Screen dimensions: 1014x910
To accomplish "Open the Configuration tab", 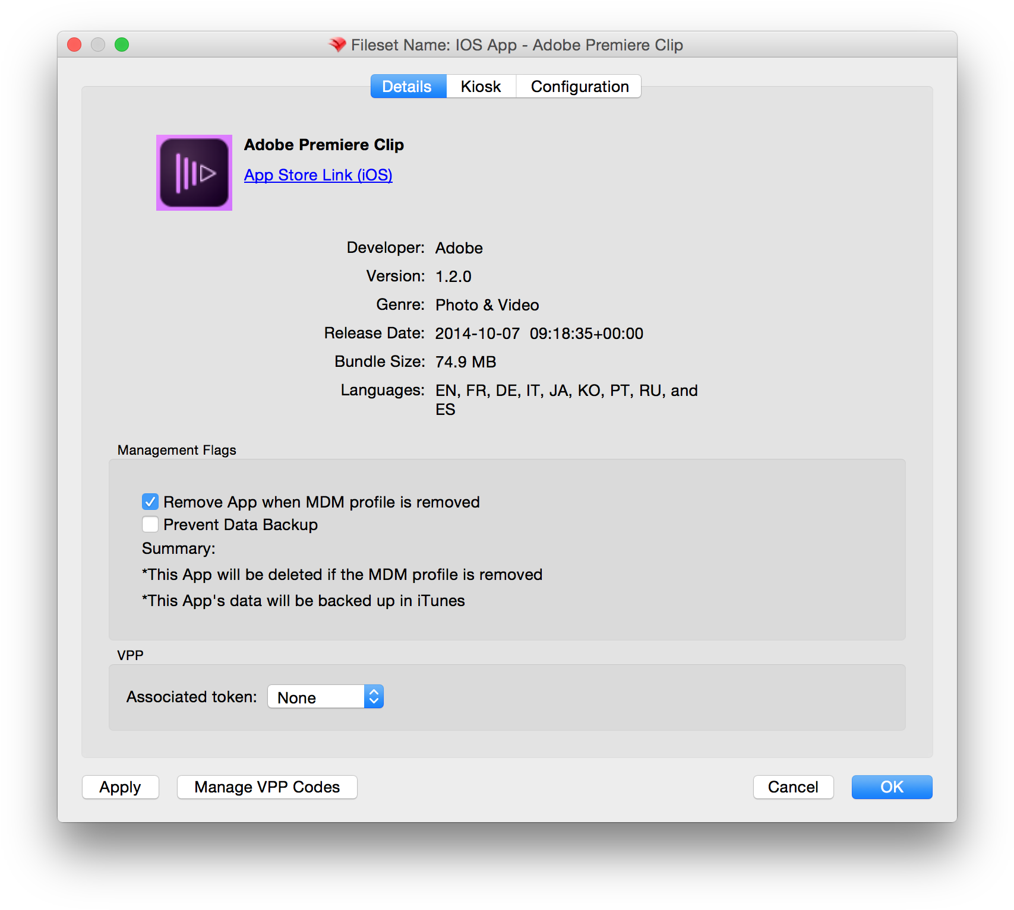I will pyautogui.click(x=579, y=87).
